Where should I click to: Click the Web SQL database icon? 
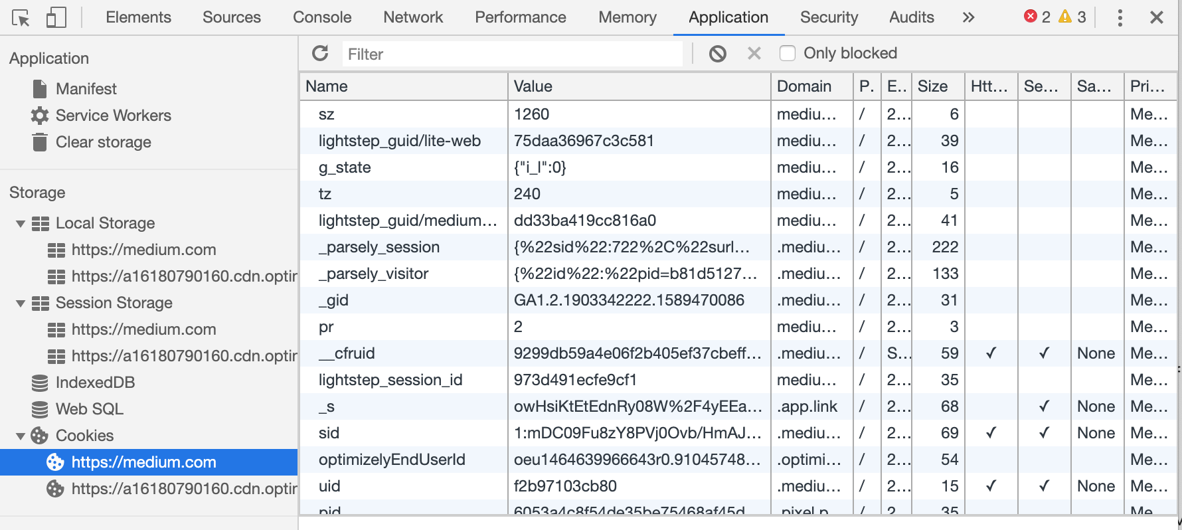coord(40,409)
